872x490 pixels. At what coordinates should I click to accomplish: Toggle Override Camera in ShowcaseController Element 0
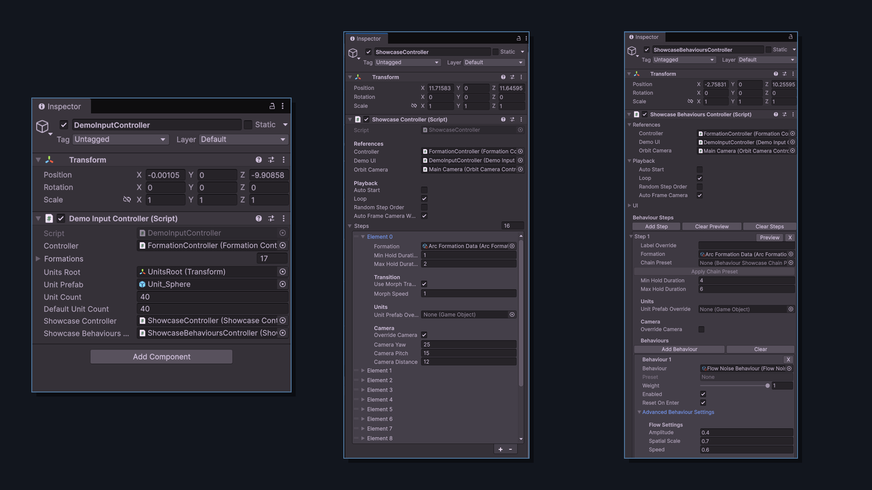424,335
